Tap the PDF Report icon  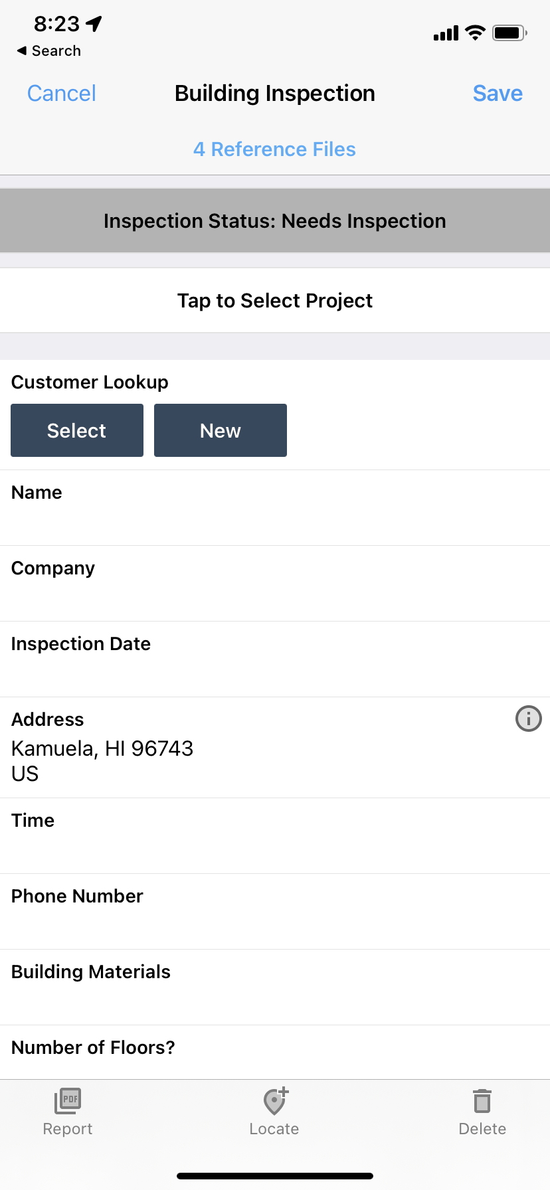pyautogui.click(x=68, y=1101)
